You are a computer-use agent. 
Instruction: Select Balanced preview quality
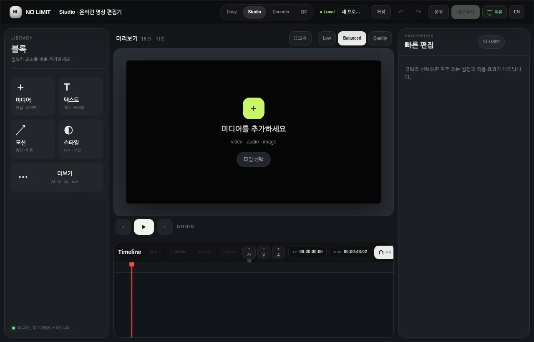[352, 38]
